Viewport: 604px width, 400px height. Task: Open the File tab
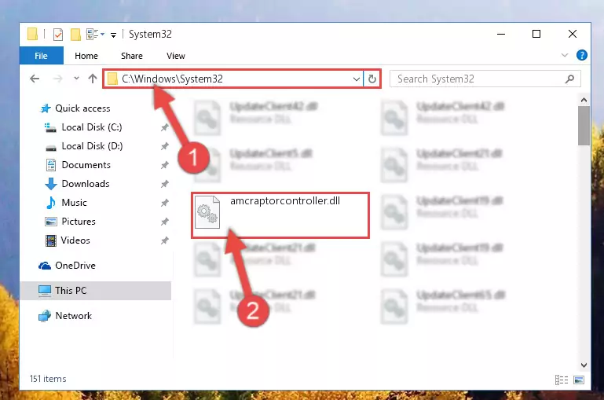[41, 56]
